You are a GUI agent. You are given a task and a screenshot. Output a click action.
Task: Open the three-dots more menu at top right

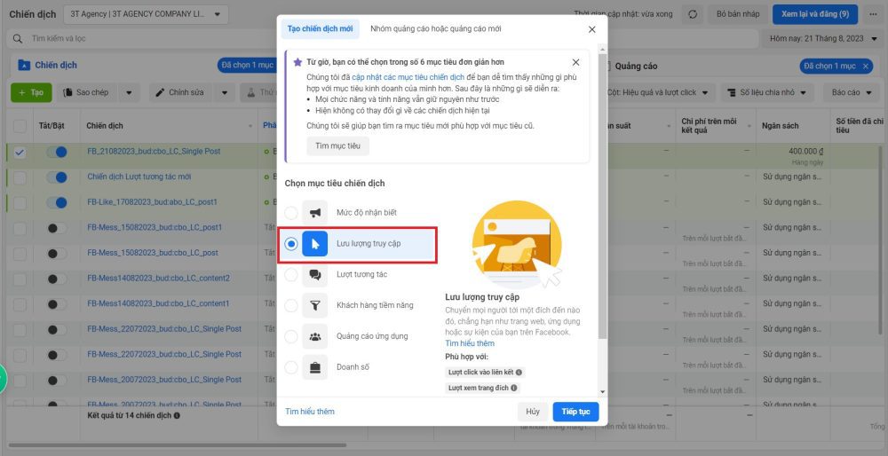pyautogui.click(x=873, y=14)
